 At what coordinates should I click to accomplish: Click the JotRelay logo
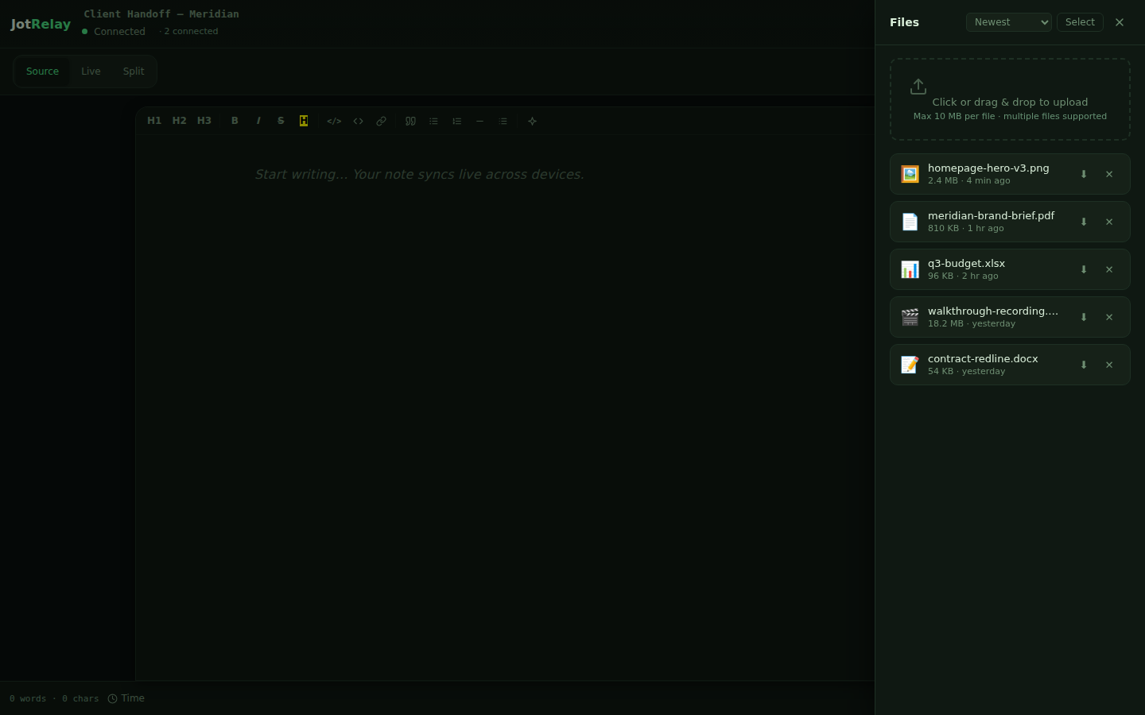coord(41,24)
